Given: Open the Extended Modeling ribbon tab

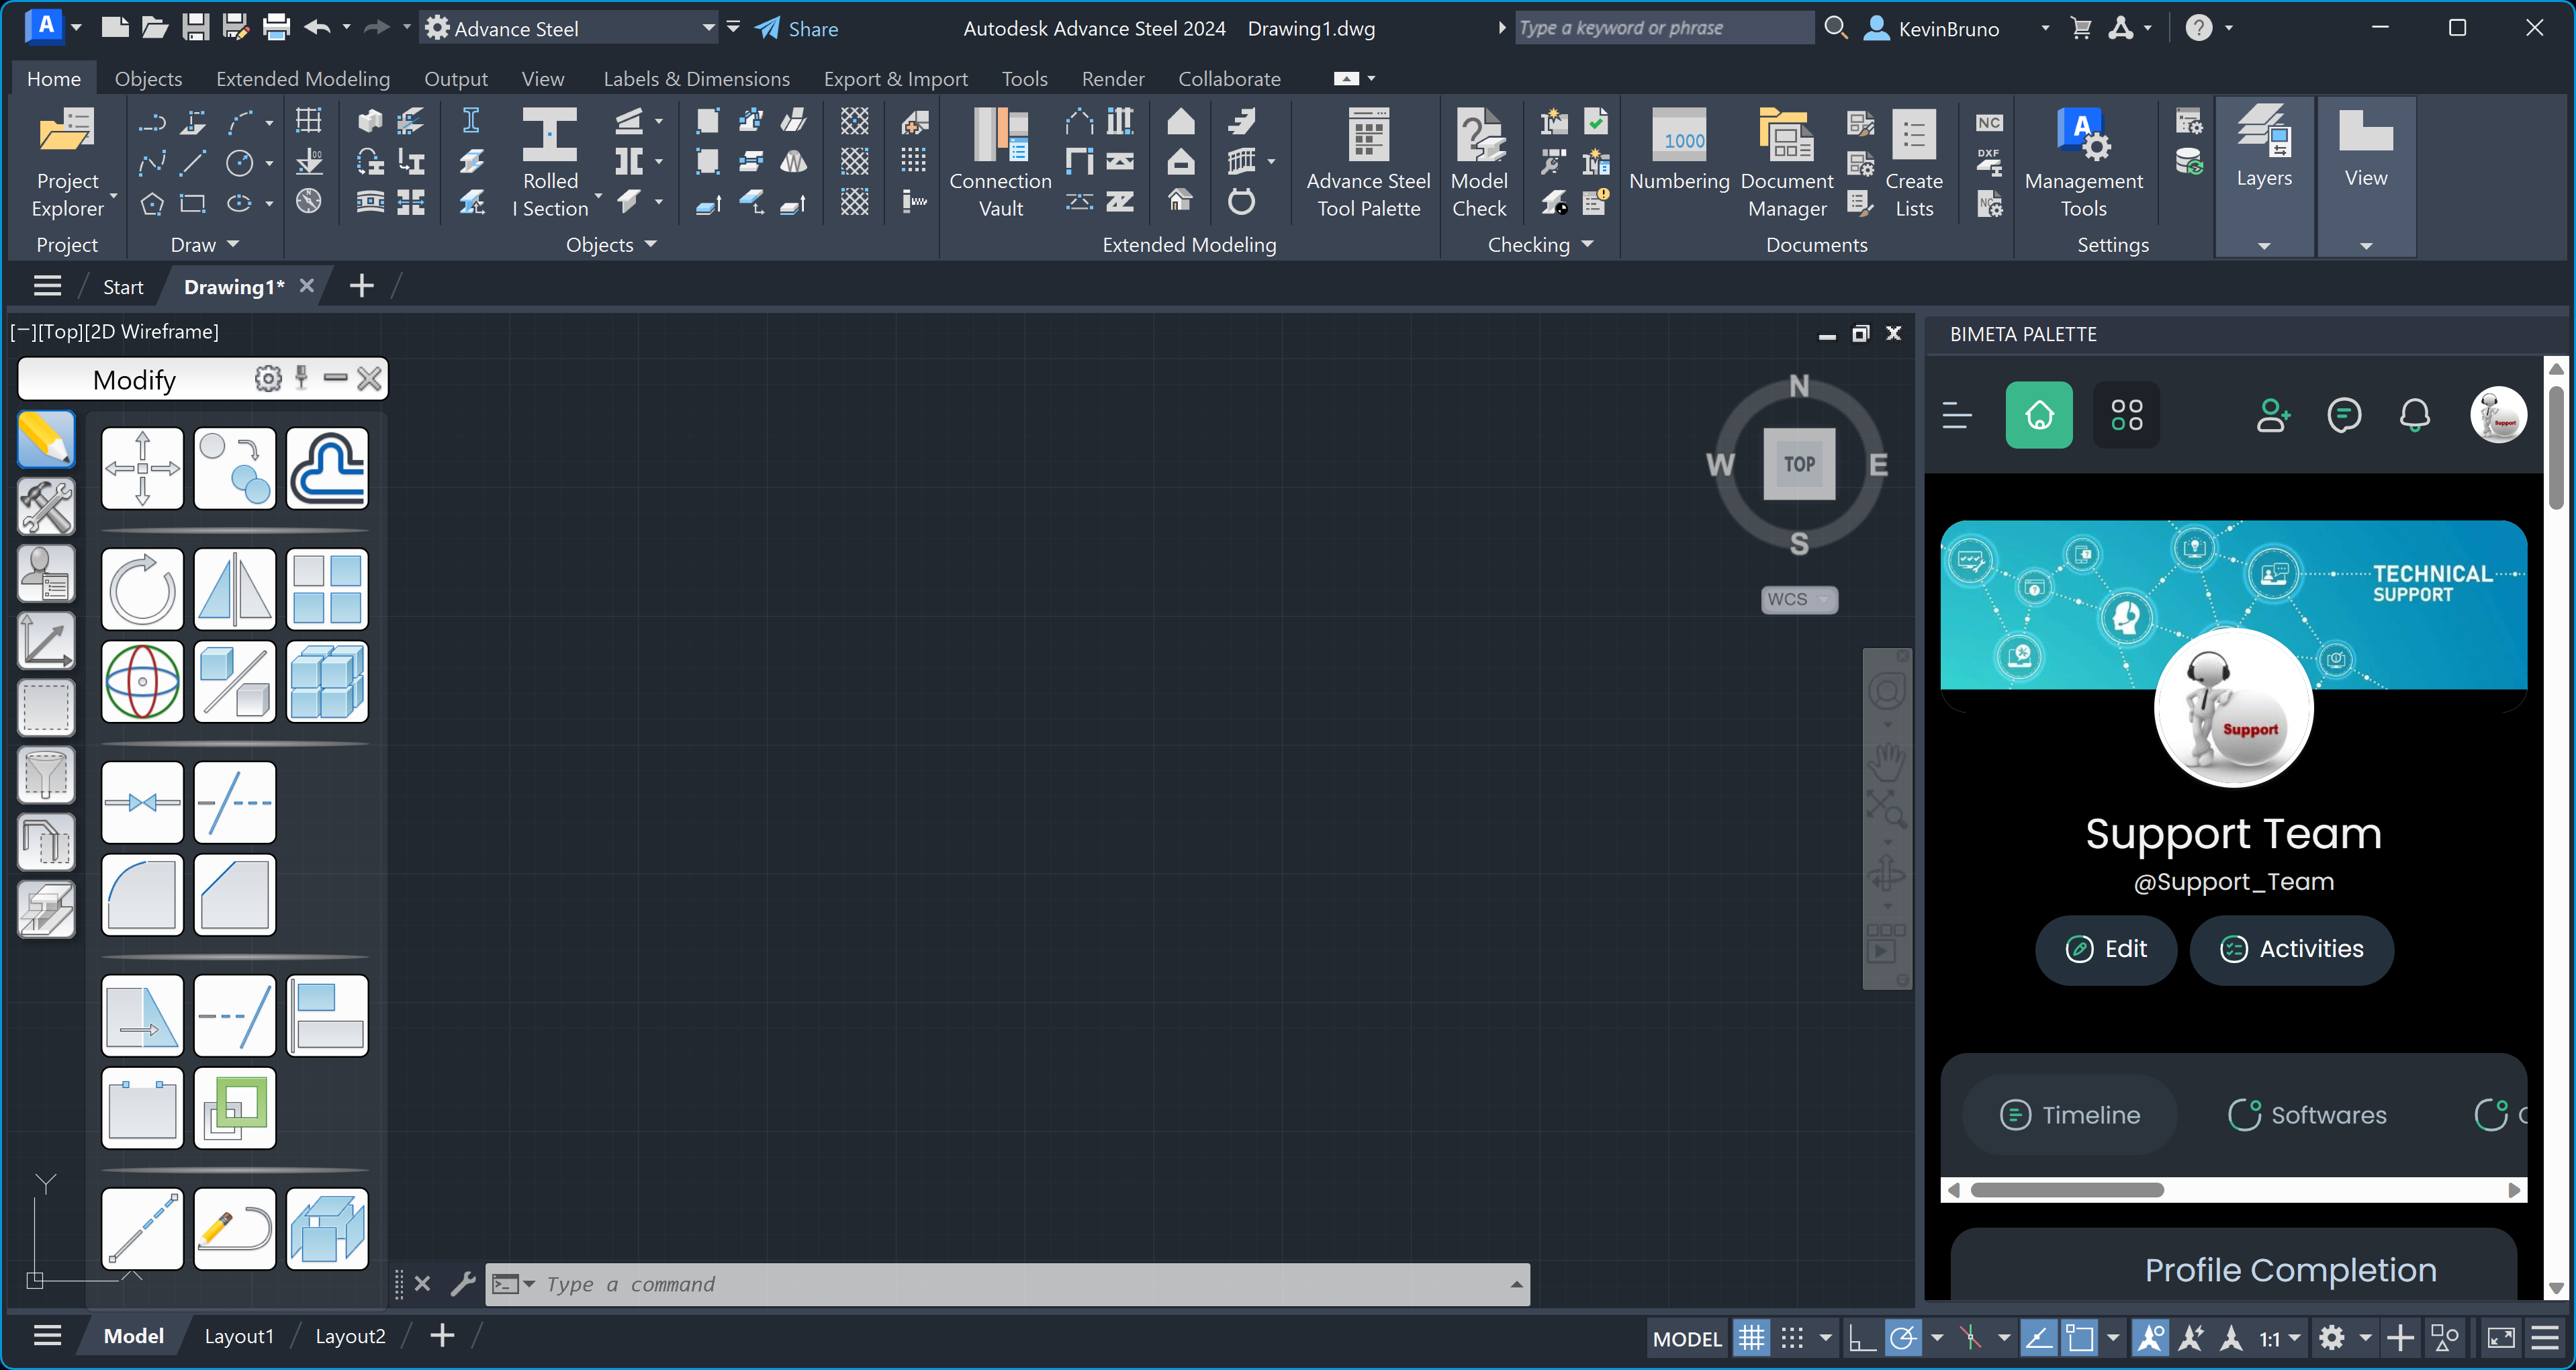Looking at the screenshot, I should [x=303, y=78].
